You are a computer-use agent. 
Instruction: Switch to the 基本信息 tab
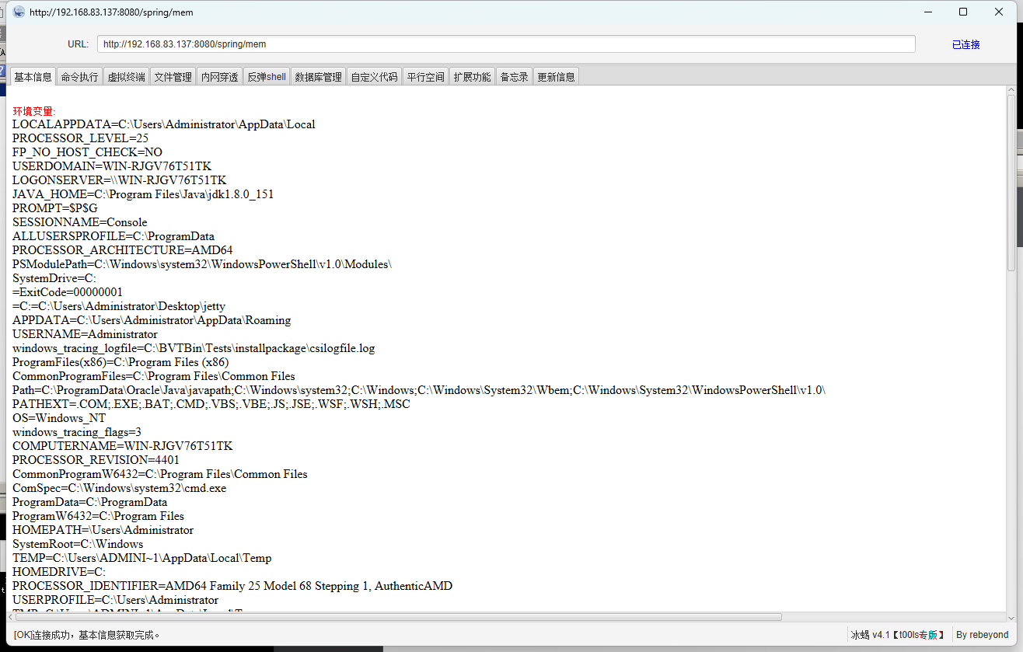[x=33, y=77]
